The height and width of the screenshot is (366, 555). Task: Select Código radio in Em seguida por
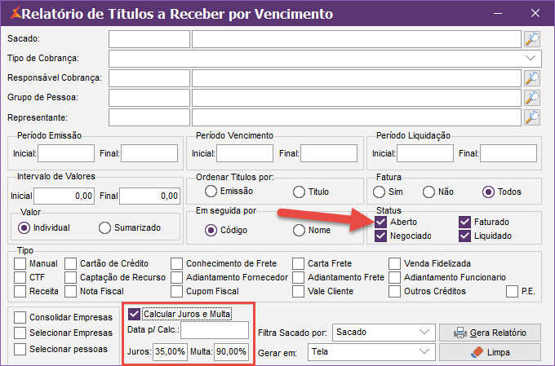(x=211, y=230)
